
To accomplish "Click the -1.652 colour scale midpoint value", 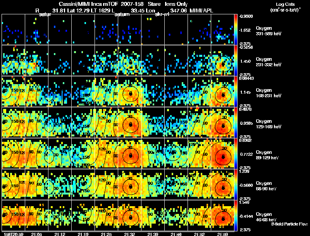I will (245, 30).
